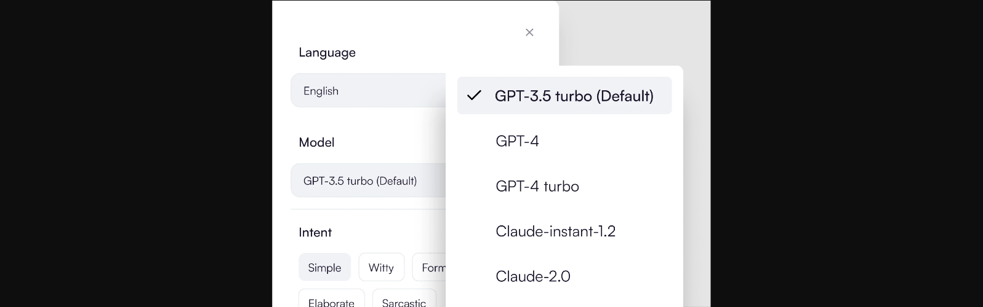Toggle the Simple intent chip
Image resolution: width=983 pixels, height=307 pixels.
pyautogui.click(x=324, y=268)
